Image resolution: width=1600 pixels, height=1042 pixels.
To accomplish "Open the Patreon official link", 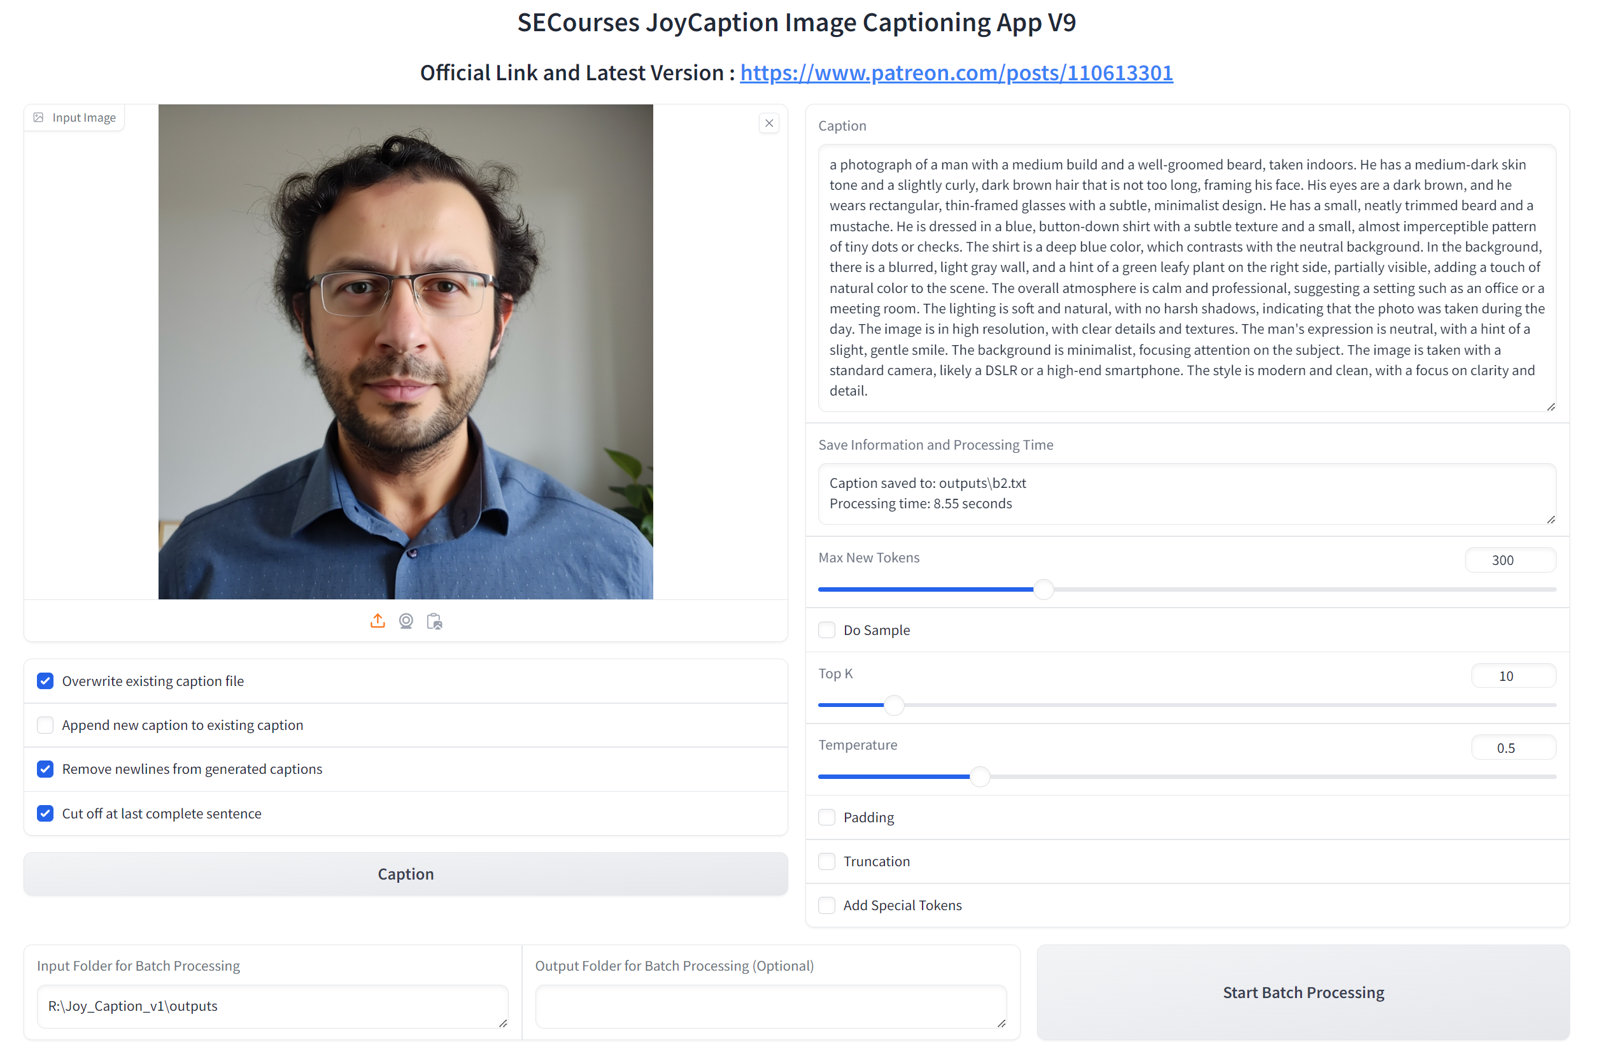I will [956, 73].
